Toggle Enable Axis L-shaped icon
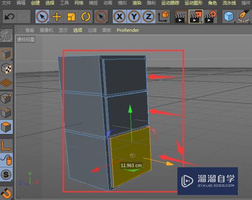 pyautogui.click(x=7, y=146)
